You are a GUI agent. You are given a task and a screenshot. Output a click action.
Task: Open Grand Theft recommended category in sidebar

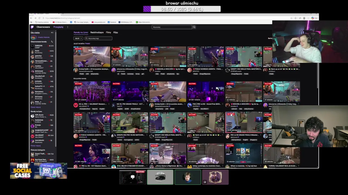(x=42, y=155)
